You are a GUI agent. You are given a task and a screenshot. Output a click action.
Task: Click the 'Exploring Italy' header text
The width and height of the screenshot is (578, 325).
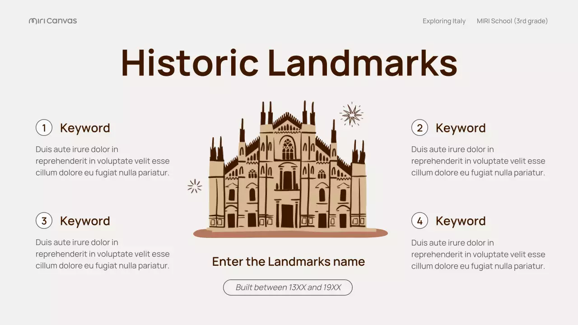(x=444, y=21)
